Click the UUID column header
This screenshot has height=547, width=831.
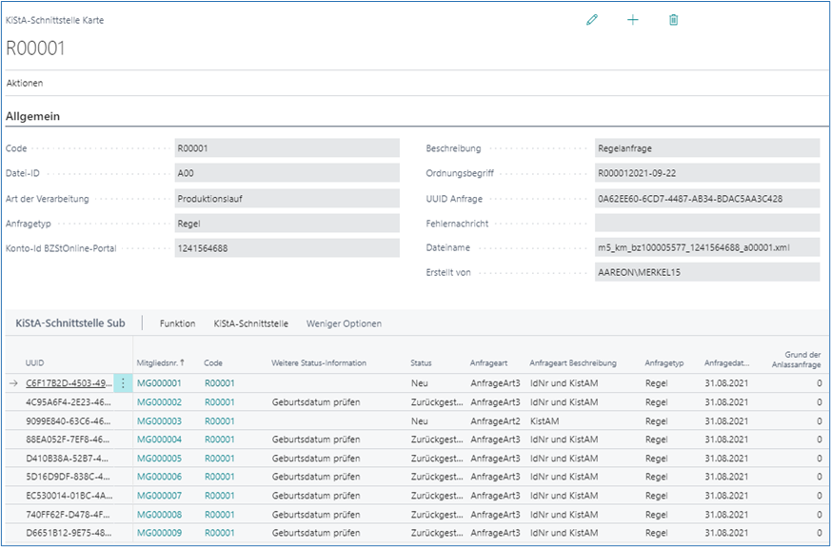35,362
